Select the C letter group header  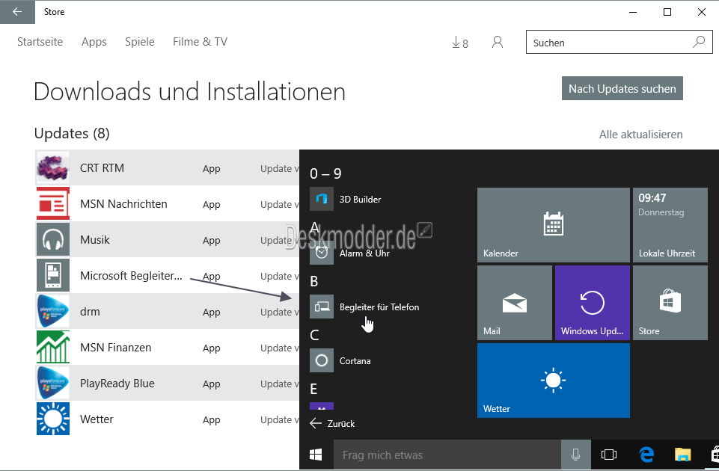click(314, 335)
